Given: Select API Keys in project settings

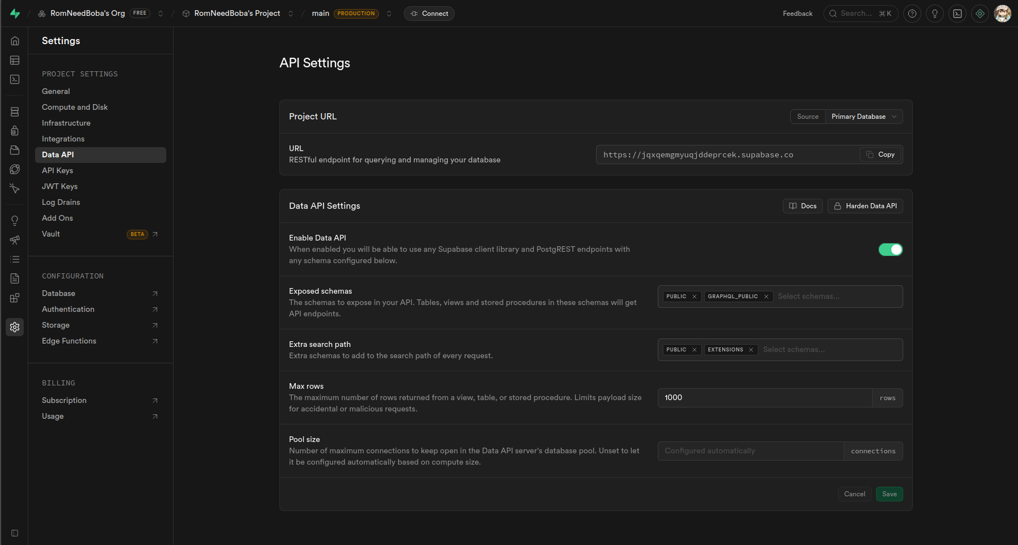Looking at the screenshot, I should tap(57, 170).
